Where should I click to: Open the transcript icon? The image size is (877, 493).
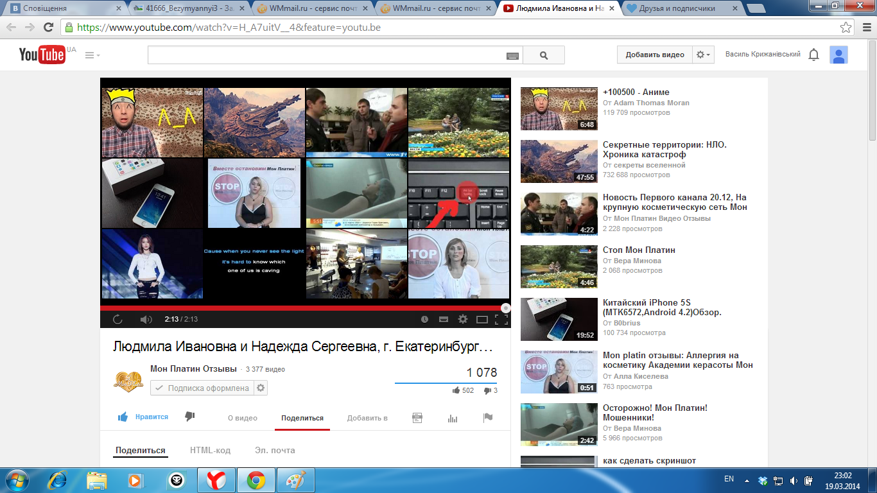click(x=417, y=418)
